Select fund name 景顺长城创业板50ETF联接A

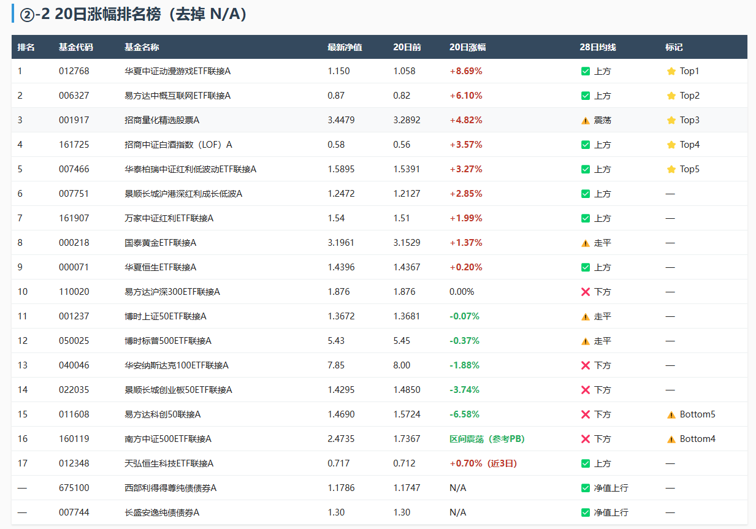pyautogui.click(x=178, y=390)
